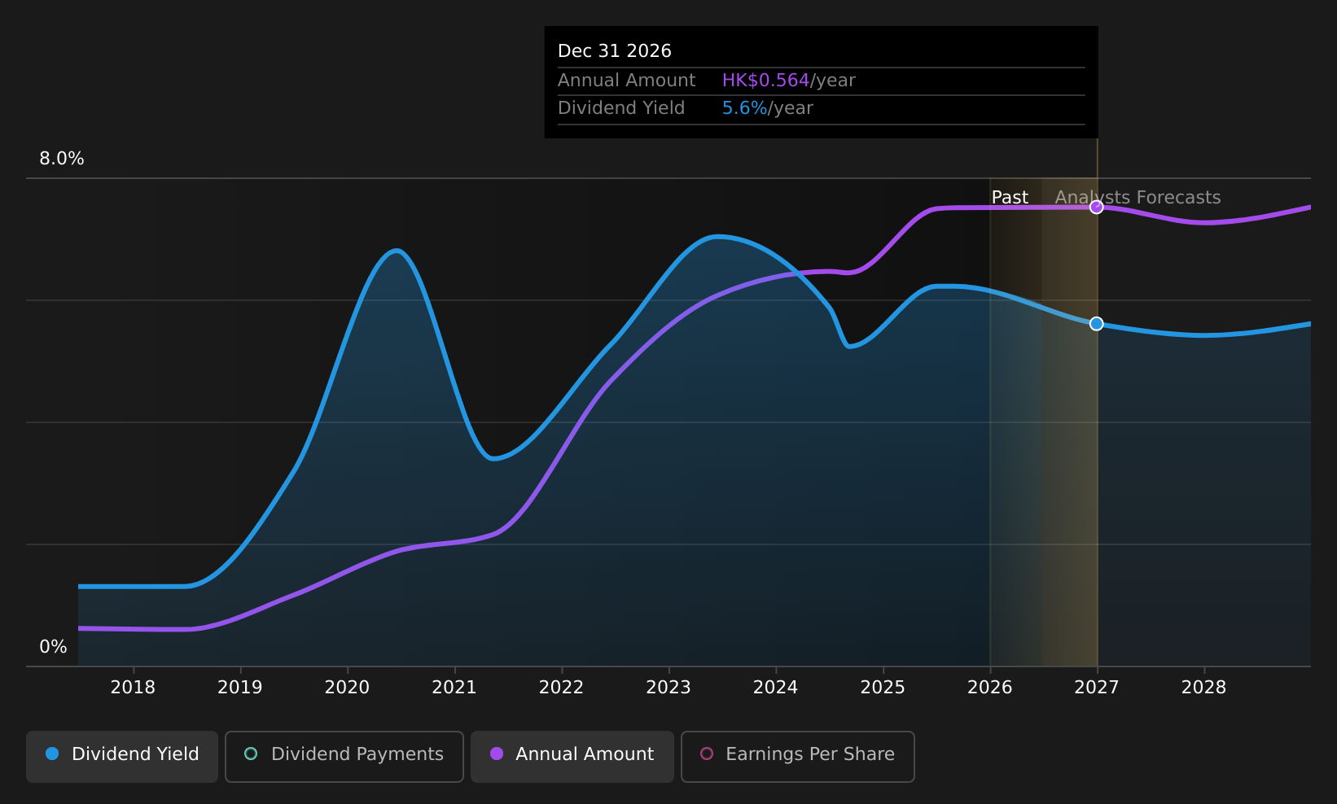
Task: Select the blue Dividend Yield point at 2027
Action: 1097,324
